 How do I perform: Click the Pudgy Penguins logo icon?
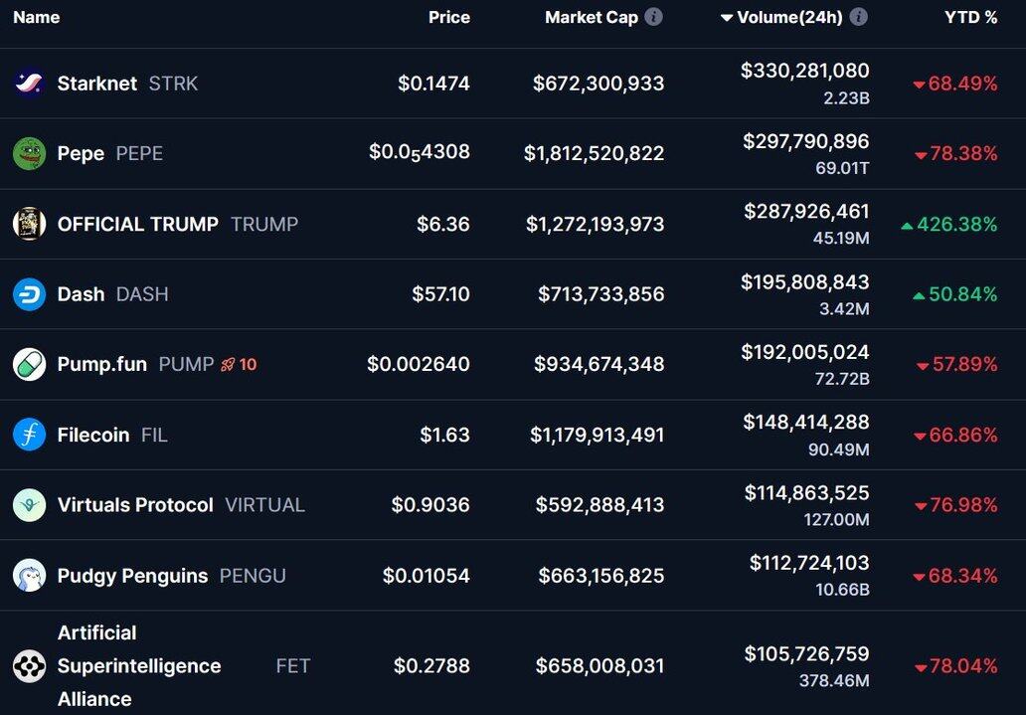coord(29,576)
